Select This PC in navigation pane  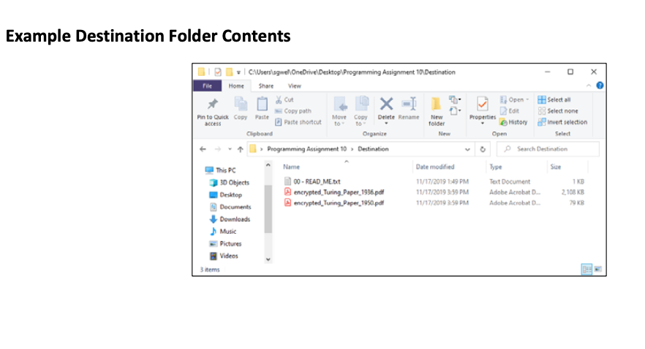coord(220,170)
